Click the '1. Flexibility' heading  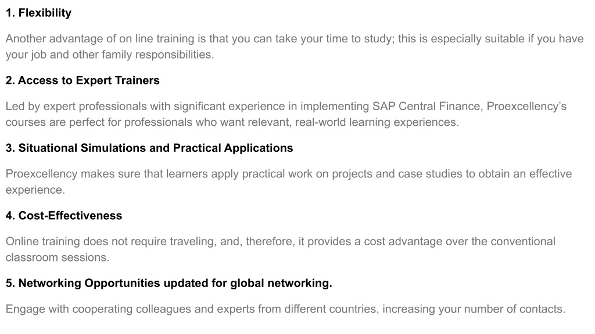coord(38,13)
